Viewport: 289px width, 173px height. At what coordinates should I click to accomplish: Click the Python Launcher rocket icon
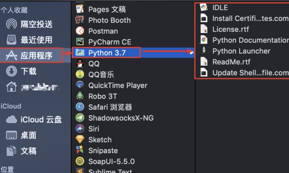204,51
